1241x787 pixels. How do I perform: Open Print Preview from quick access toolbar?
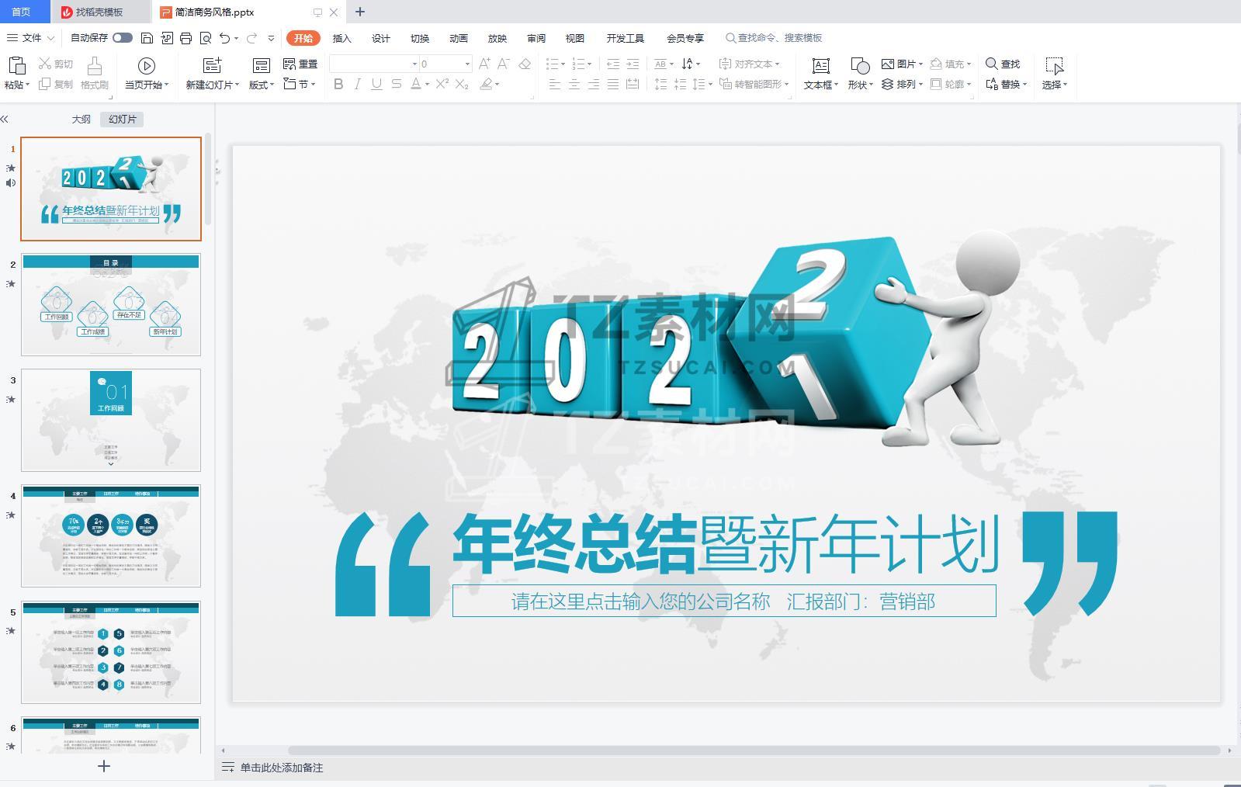tap(205, 38)
